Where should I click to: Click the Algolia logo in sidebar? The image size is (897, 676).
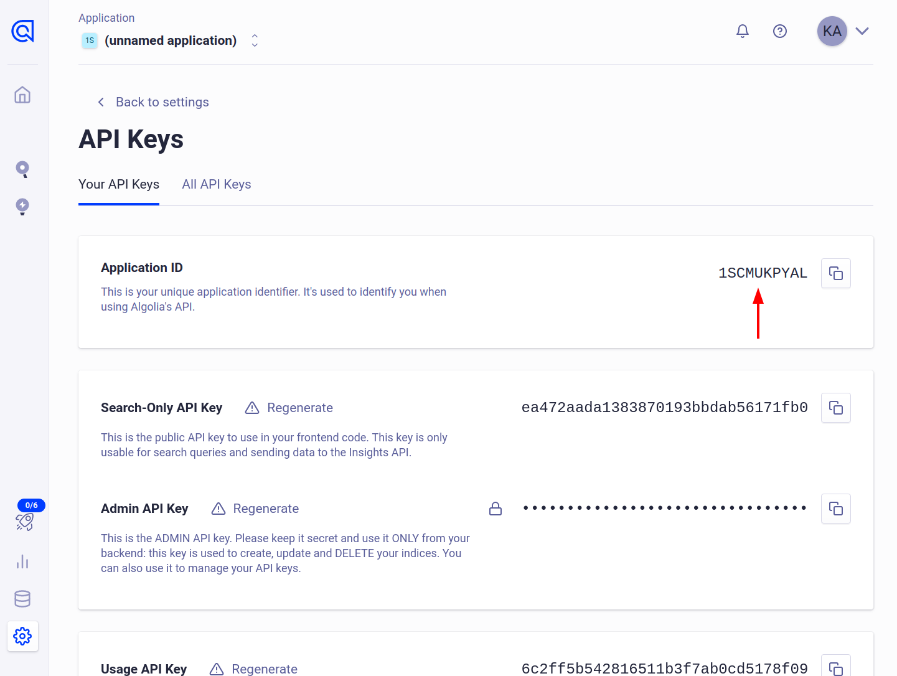(x=22, y=31)
